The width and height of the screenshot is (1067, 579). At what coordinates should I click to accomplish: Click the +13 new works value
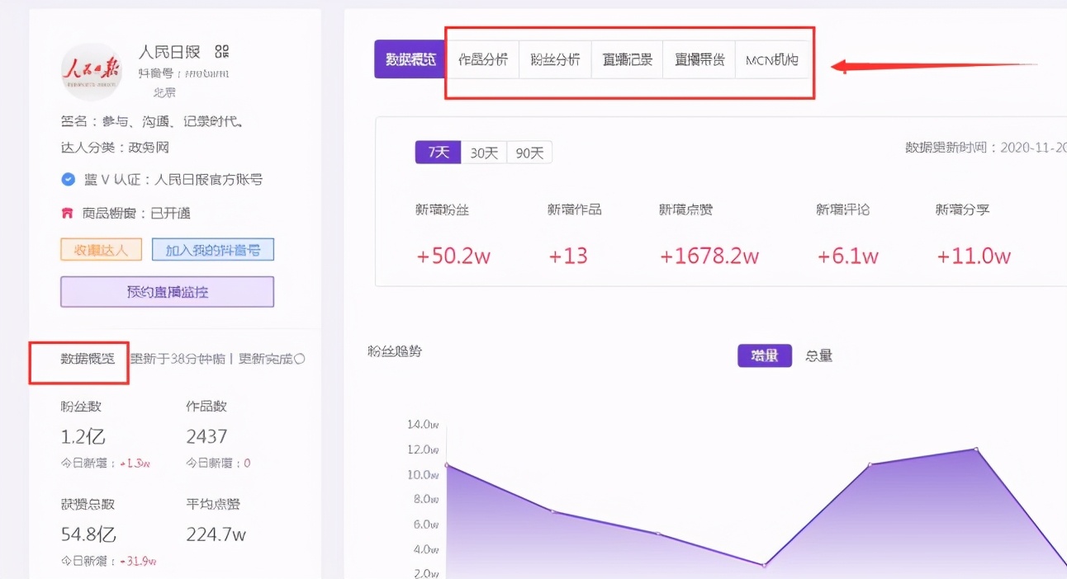tap(568, 257)
